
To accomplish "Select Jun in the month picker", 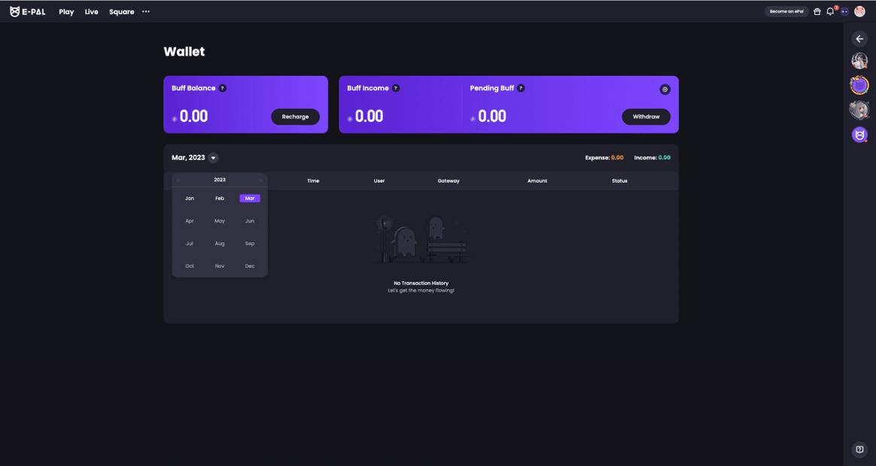I will 249,220.
